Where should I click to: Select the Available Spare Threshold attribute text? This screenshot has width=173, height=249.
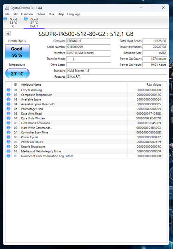click(38, 104)
